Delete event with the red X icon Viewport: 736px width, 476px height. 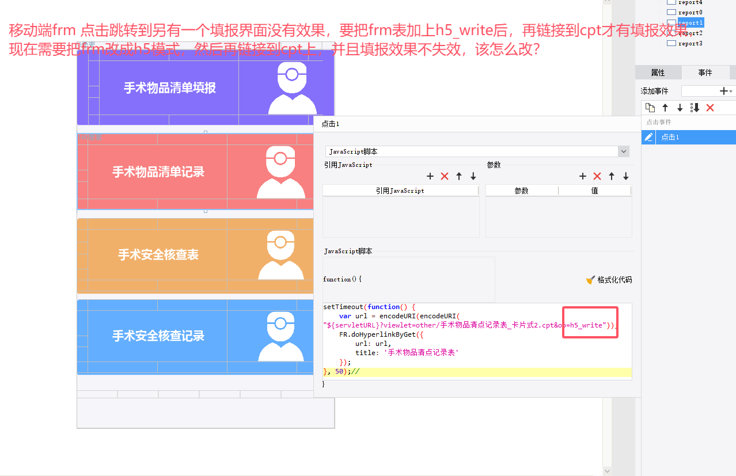pos(710,108)
